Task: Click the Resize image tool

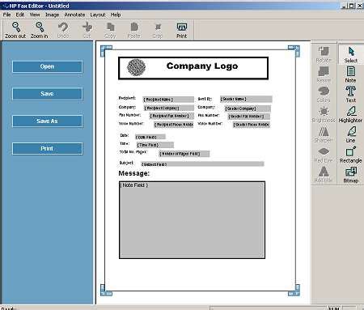Action: [324, 74]
